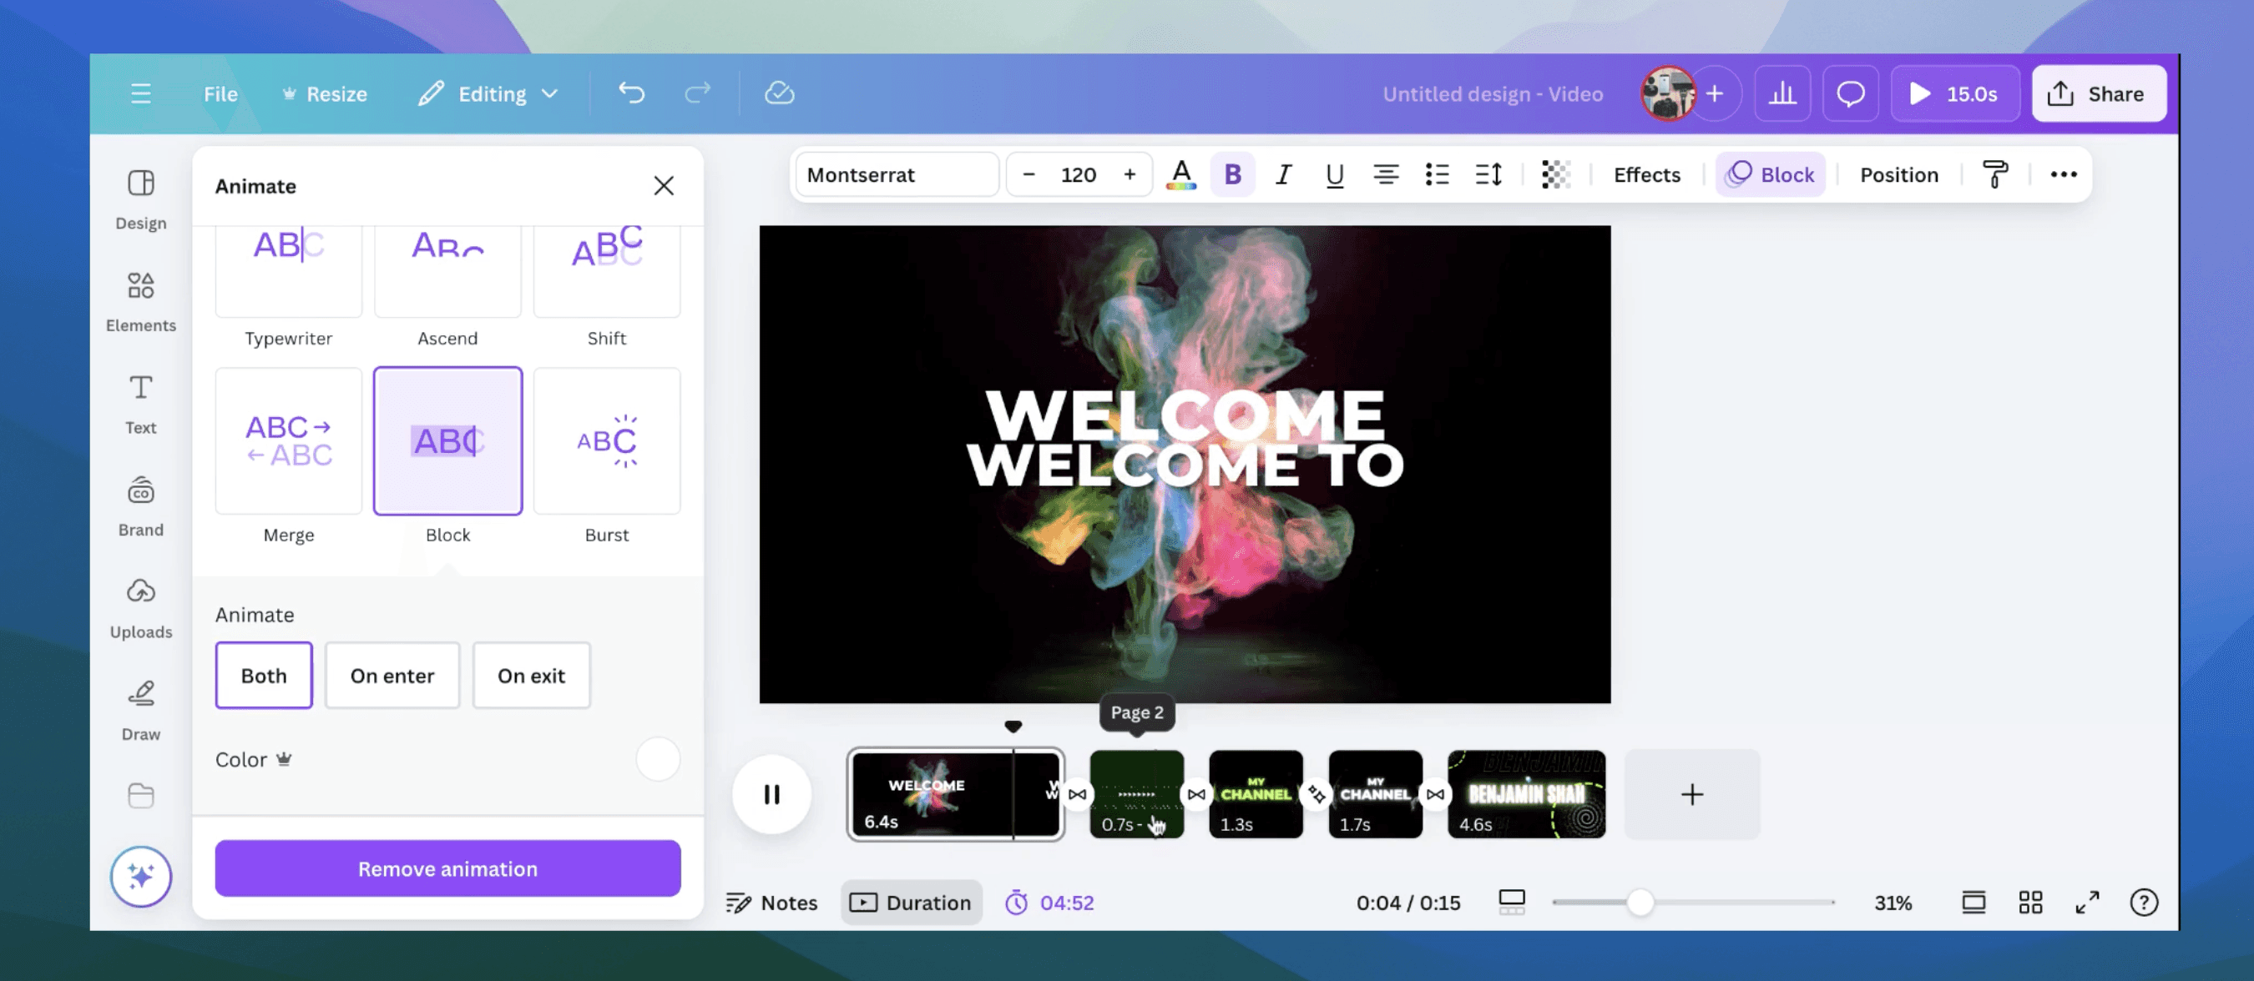Open the Notes panel

pos(771,903)
